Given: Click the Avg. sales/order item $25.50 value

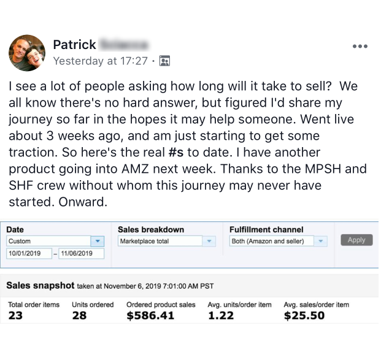Looking at the screenshot, I should click(x=305, y=316).
